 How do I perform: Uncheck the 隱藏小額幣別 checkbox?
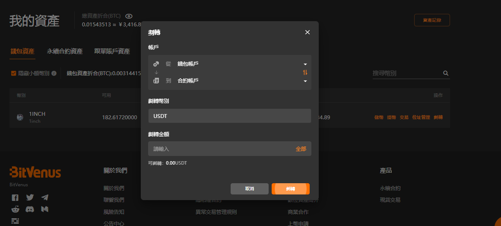pyautogui.click(x=13, y=73)
